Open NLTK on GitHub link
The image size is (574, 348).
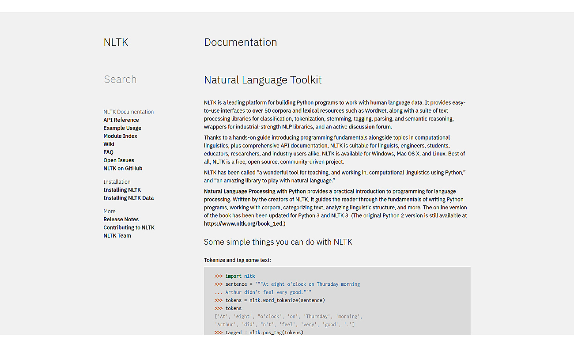(123, 168)
